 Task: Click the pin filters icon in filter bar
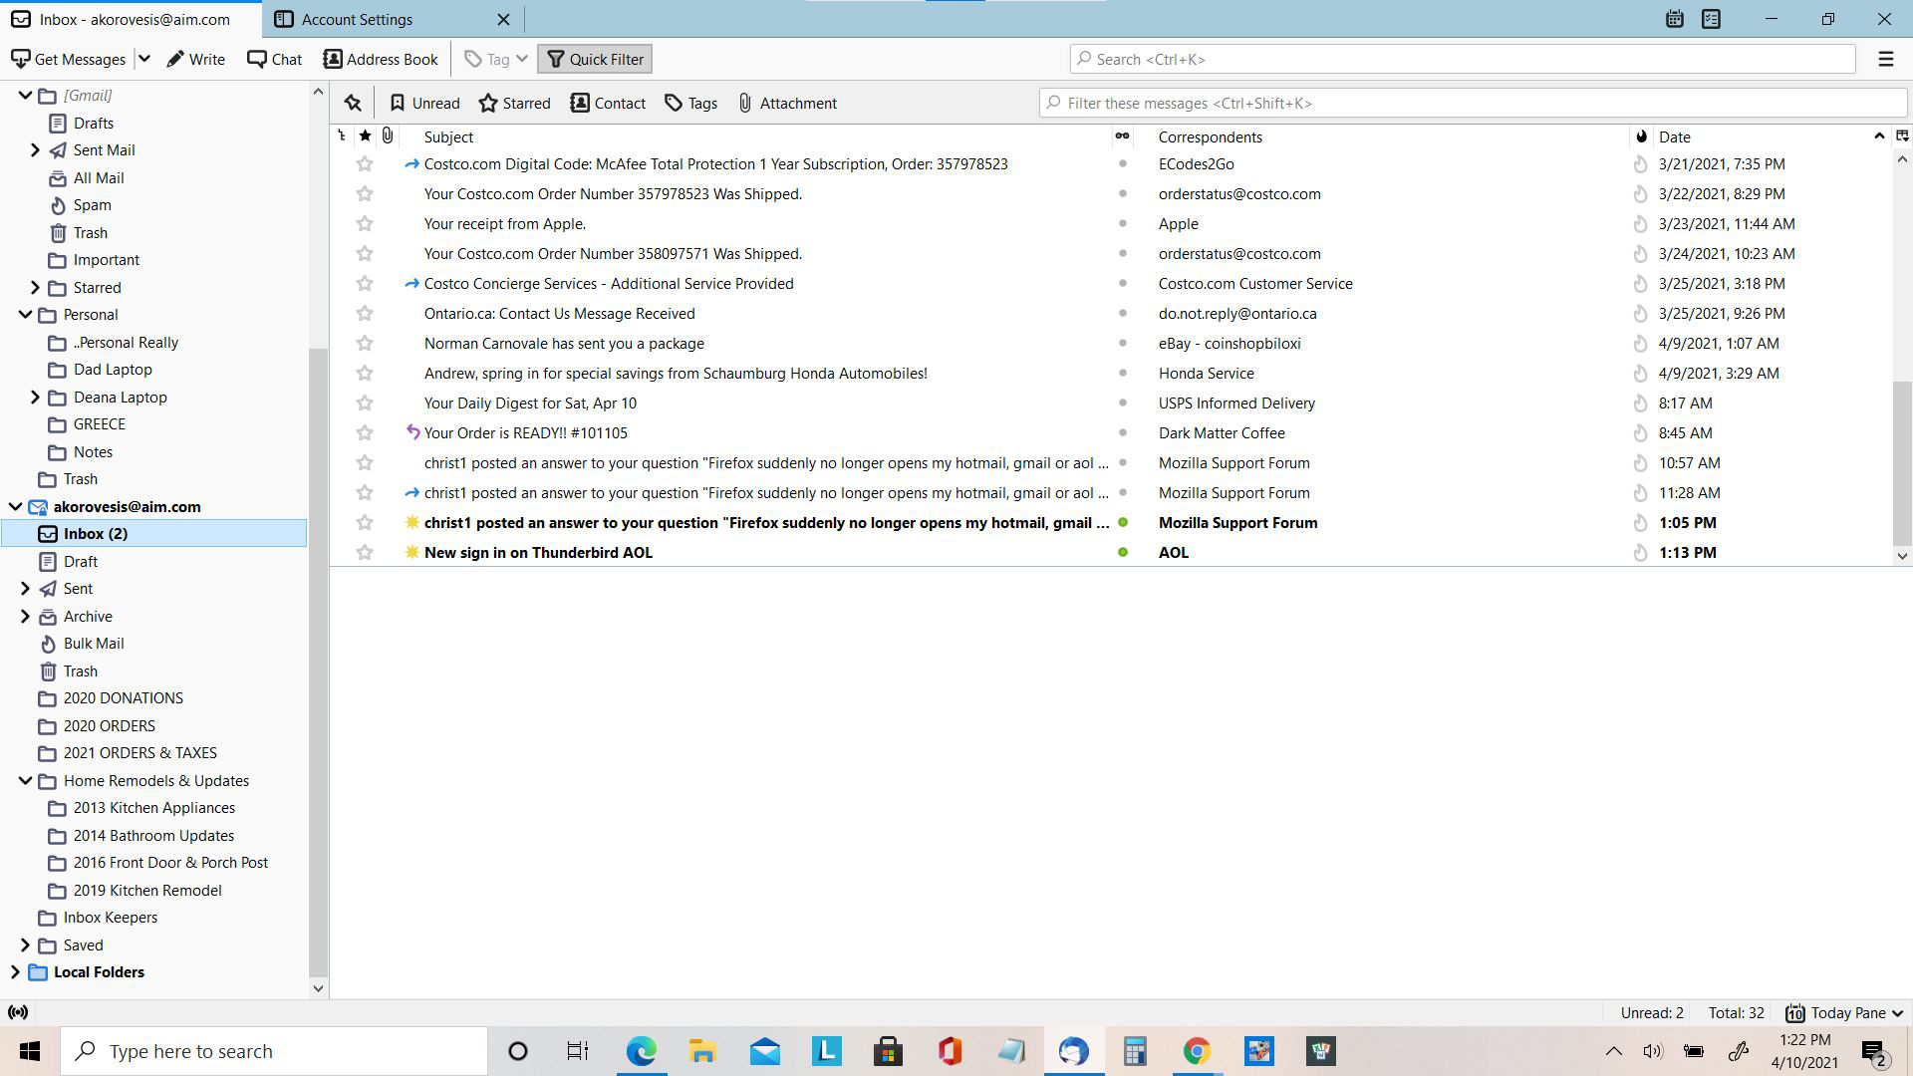point(353,103)
